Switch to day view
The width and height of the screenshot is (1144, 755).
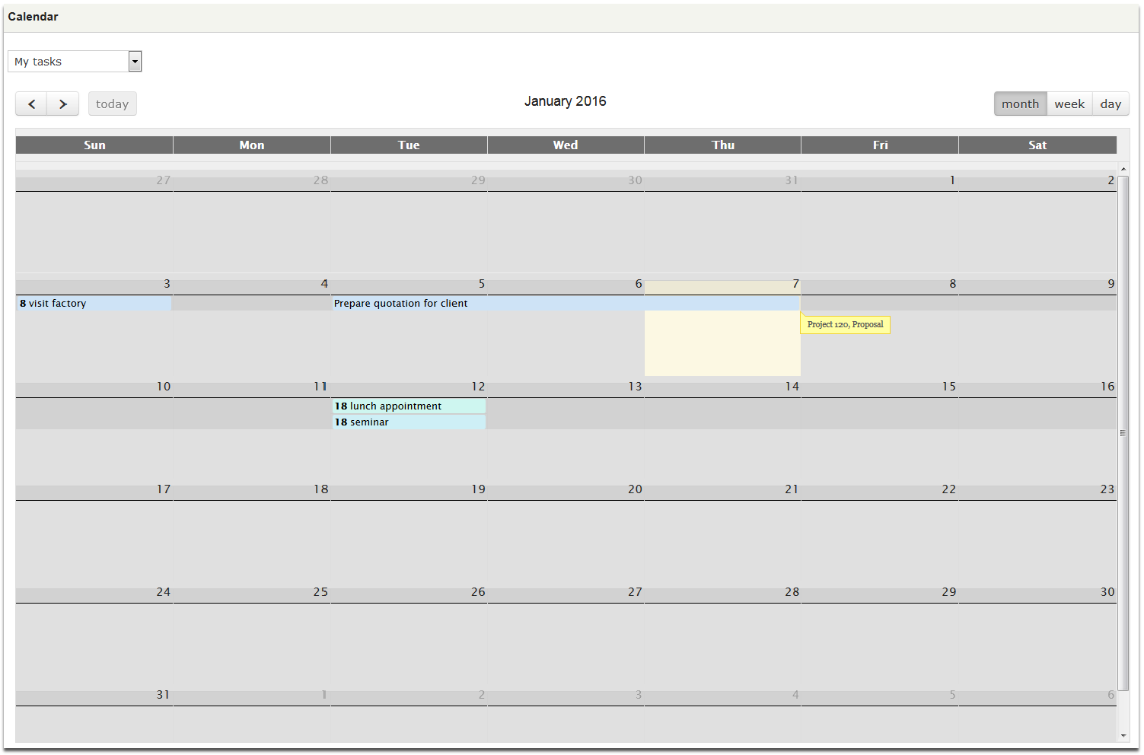click(1111, 104)
